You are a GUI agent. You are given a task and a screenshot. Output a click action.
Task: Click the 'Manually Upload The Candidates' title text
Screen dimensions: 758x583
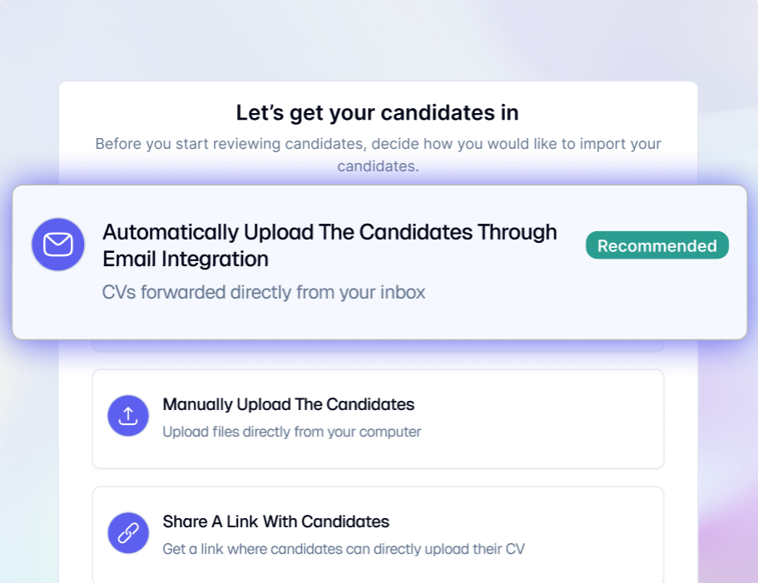pyautogui.click(x=288, y=405)
